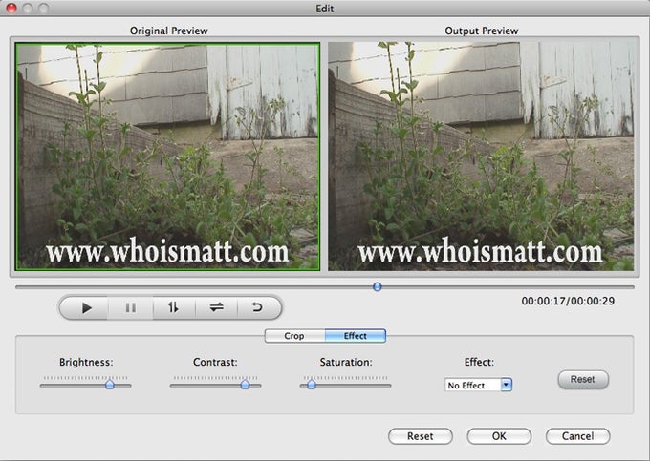Viewport: 650px width, 461px height.
Task: Confirm edits with the OK button
Action: [x=499, y=436]
